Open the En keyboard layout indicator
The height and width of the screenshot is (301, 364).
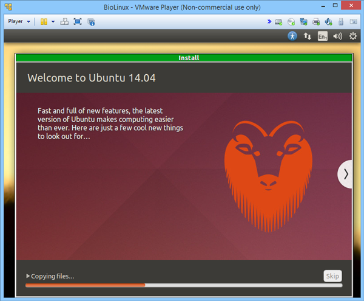coord(323,36)
